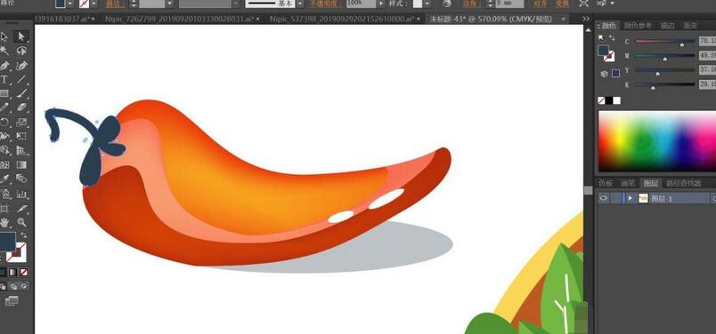Select the Eraser tool

(21, 107)
